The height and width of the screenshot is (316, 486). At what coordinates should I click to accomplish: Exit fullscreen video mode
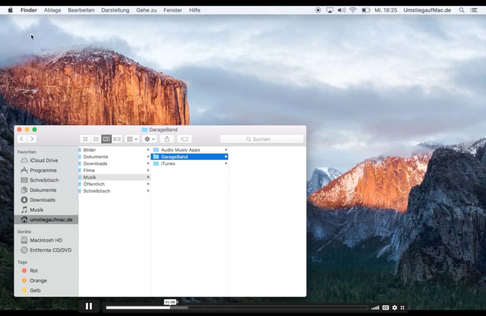click(x=402, y=307)
